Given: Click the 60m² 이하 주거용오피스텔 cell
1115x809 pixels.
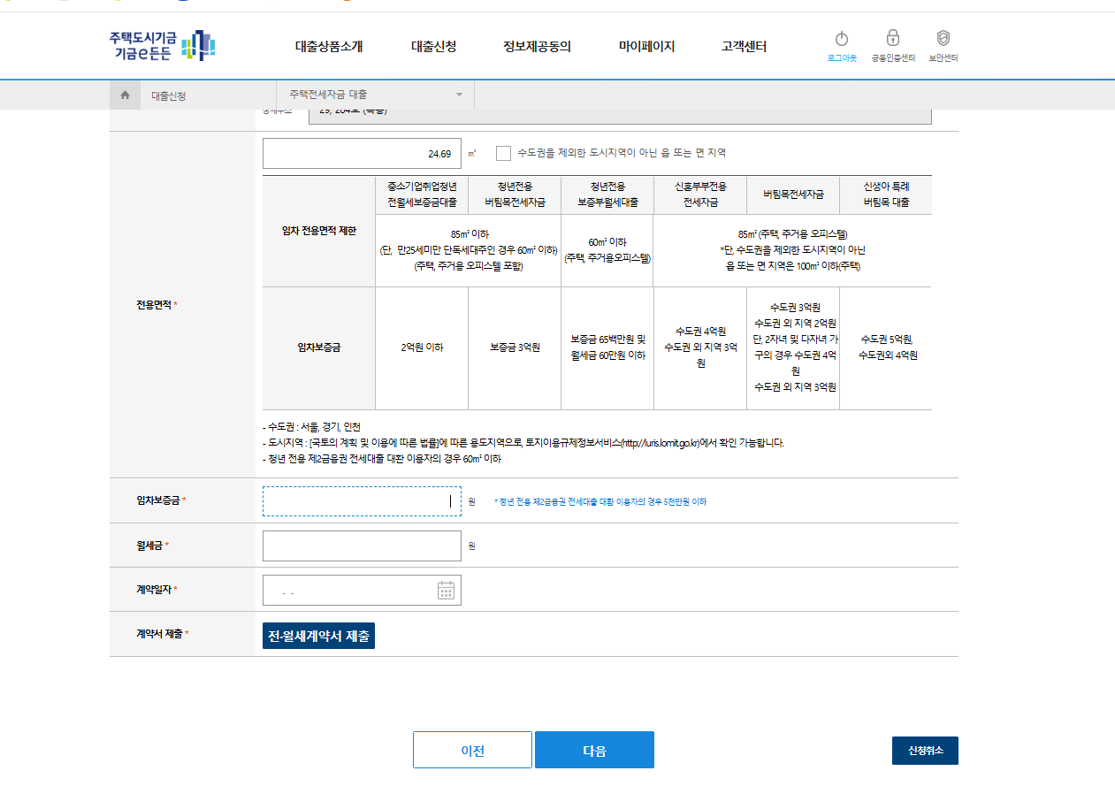Looking at the screenshot, I should pyautogui.click(x=607, y=250).
